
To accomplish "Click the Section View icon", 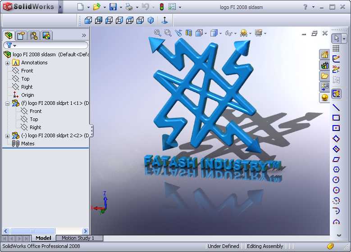I will coord(189,33).
